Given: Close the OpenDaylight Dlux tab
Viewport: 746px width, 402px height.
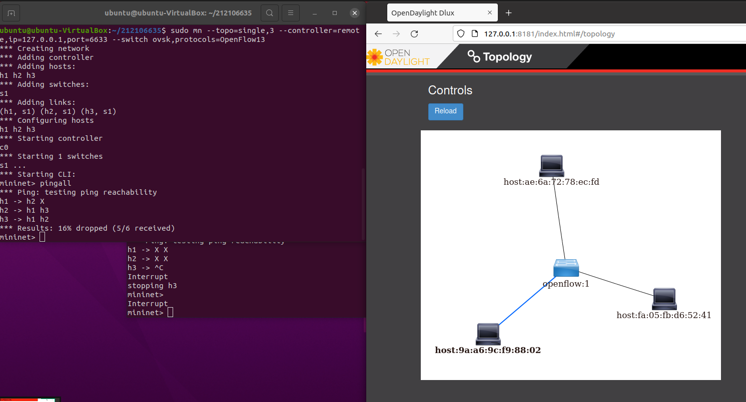Looking at the screenshot, I should [490, 13].
